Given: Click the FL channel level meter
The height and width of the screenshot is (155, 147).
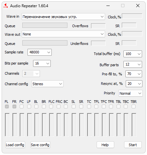Looking at the screenshot, I should [x=7, y=125].
